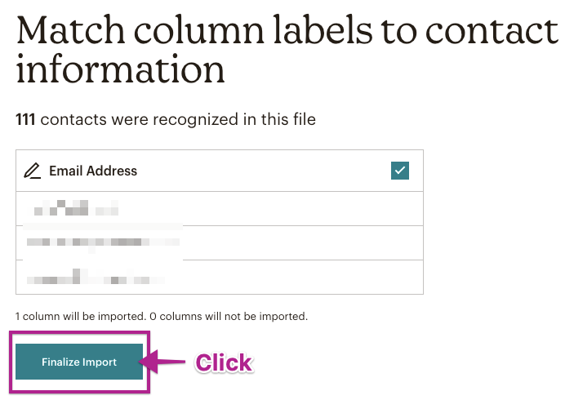Click empty space in the Email Address header row

(x=261, y=171)
